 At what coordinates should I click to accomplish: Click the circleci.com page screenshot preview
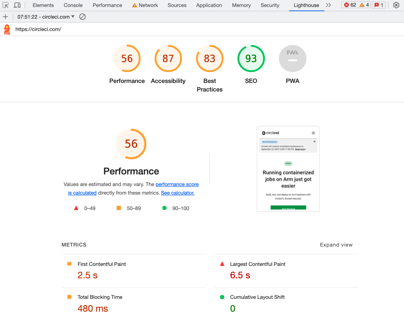pyautogui.click(x=288, y=169)
